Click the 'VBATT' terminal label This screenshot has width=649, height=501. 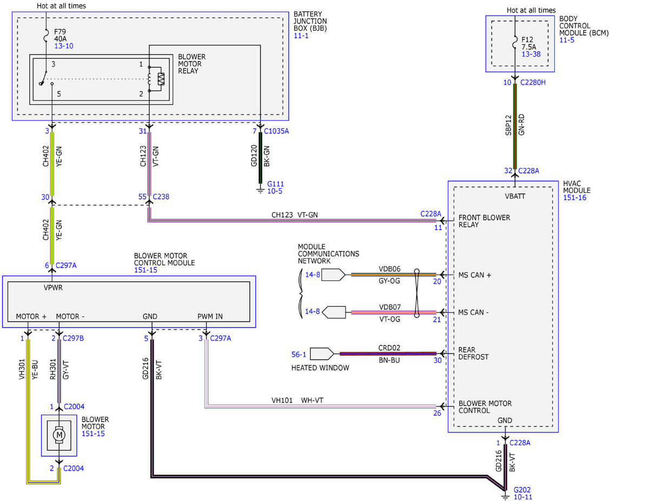(515, 196)
